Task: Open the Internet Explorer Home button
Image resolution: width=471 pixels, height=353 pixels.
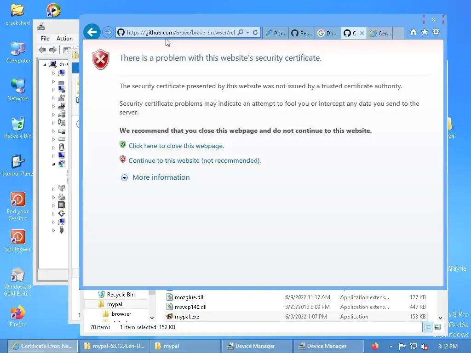Action: point(414,32)
